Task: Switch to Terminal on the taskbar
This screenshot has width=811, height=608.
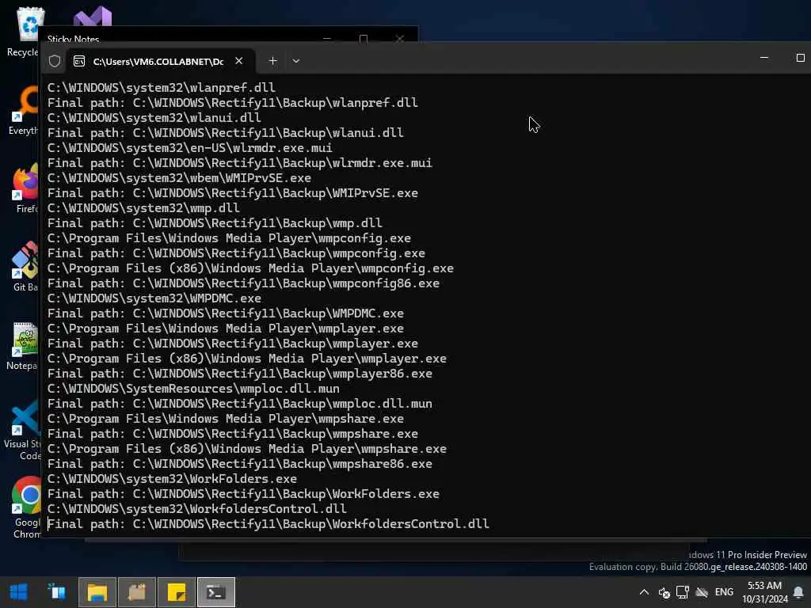Action: [x=216, y=592]
